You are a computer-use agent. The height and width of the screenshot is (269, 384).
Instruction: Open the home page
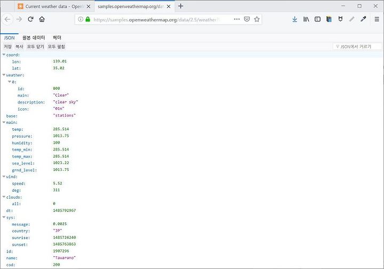[42, 19]
